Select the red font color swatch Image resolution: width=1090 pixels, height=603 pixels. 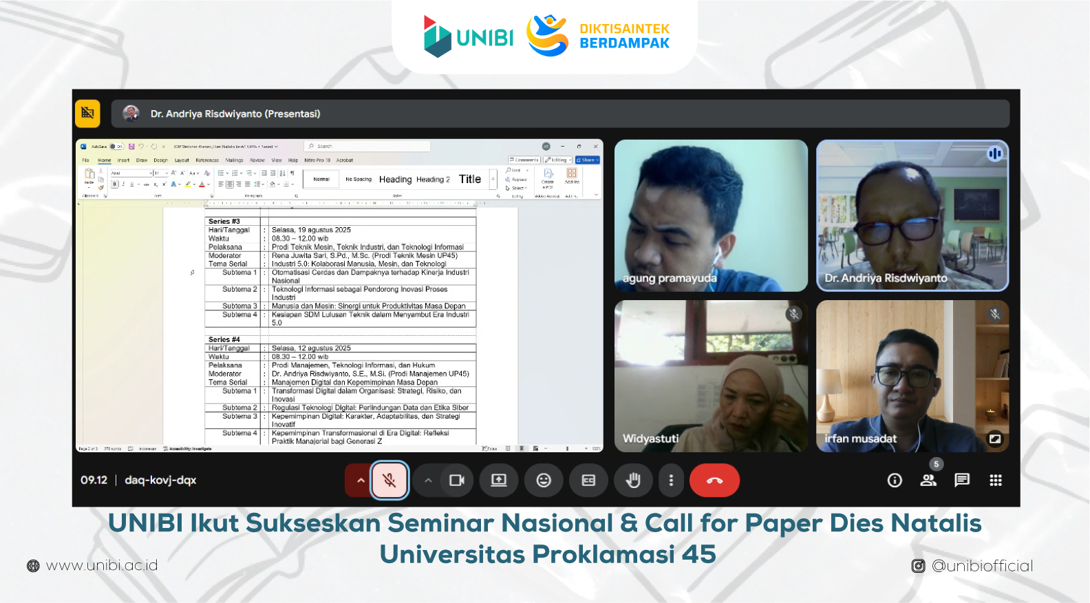tap(201, 184)
